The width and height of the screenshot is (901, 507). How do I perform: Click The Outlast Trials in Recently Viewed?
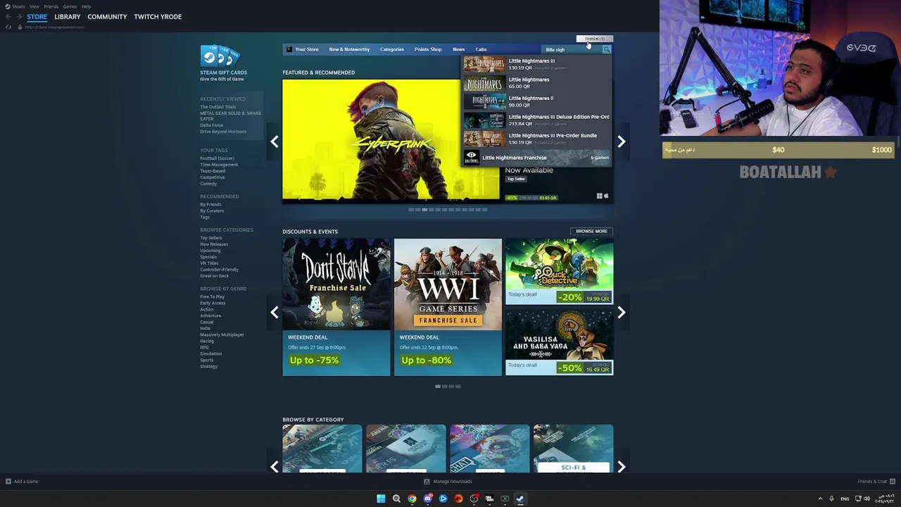pyautogui.click(x=218, y=107)
